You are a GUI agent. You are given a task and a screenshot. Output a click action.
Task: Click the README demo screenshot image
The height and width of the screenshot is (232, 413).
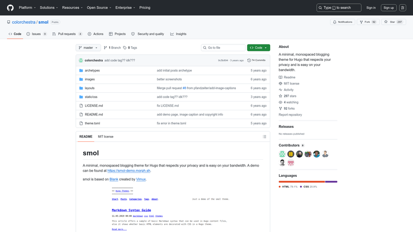(x=173, y=209)
